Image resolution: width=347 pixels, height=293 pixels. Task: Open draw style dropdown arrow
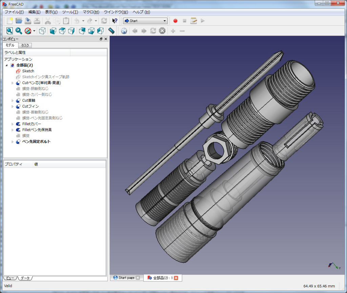point(34,31)
